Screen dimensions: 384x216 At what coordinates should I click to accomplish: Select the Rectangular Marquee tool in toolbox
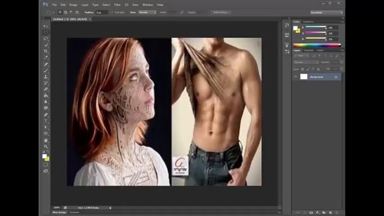(x=46, y=32)
